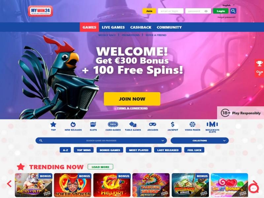Viewport: 264px width, 198px height.
Task: Select the New Releases flame icon
Action: (73, 125)
